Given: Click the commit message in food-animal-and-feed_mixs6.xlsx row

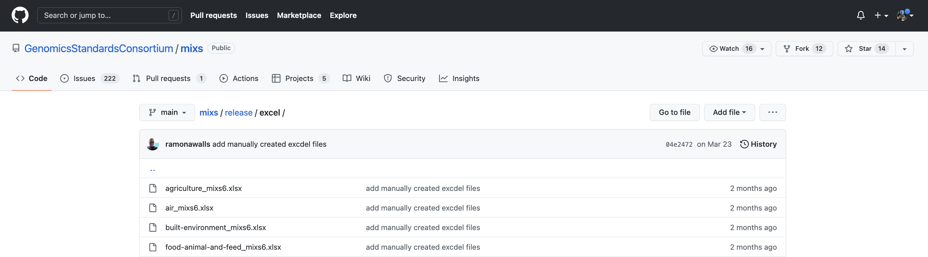Looking at the screenshot, I should click(423, 247).
